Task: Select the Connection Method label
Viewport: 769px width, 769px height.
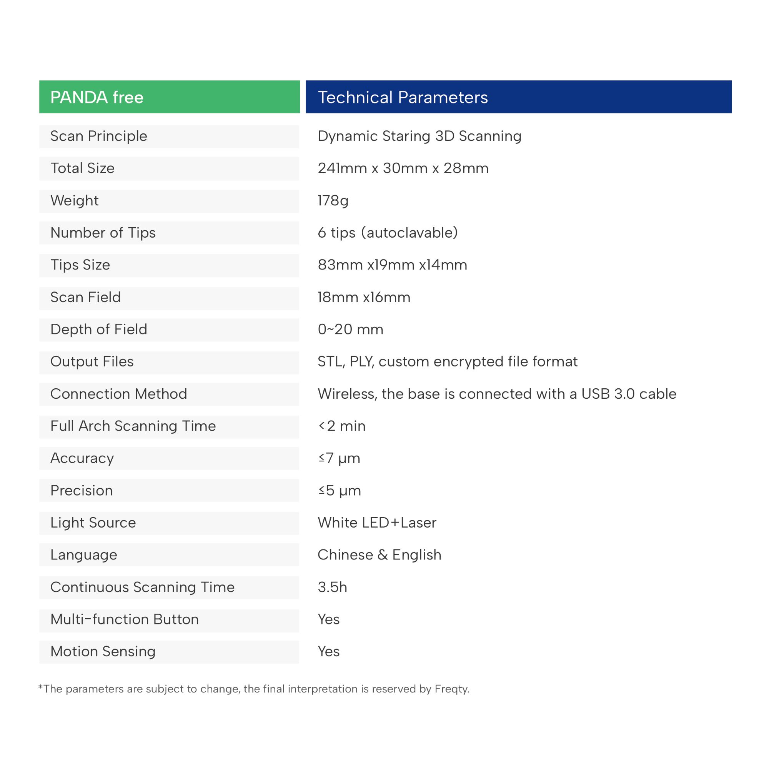Action: click(x=118, y=394)
